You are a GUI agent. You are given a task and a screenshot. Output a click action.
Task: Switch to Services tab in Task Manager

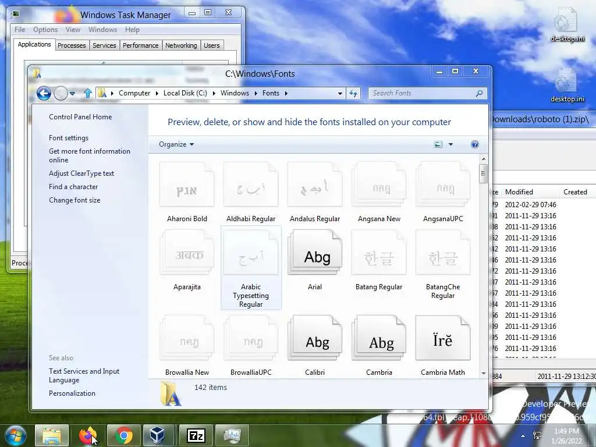pos(104,45)
